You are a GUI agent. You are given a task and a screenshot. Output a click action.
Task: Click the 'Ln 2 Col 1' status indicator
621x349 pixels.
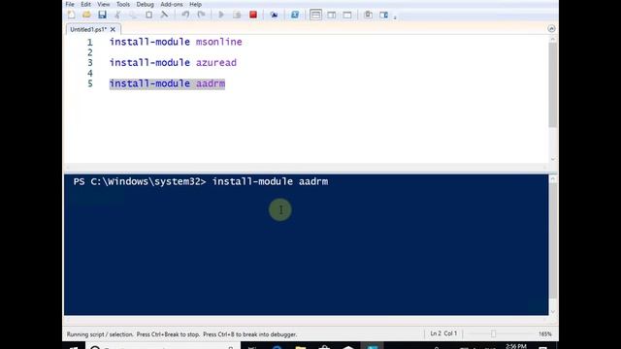[443, 333]
